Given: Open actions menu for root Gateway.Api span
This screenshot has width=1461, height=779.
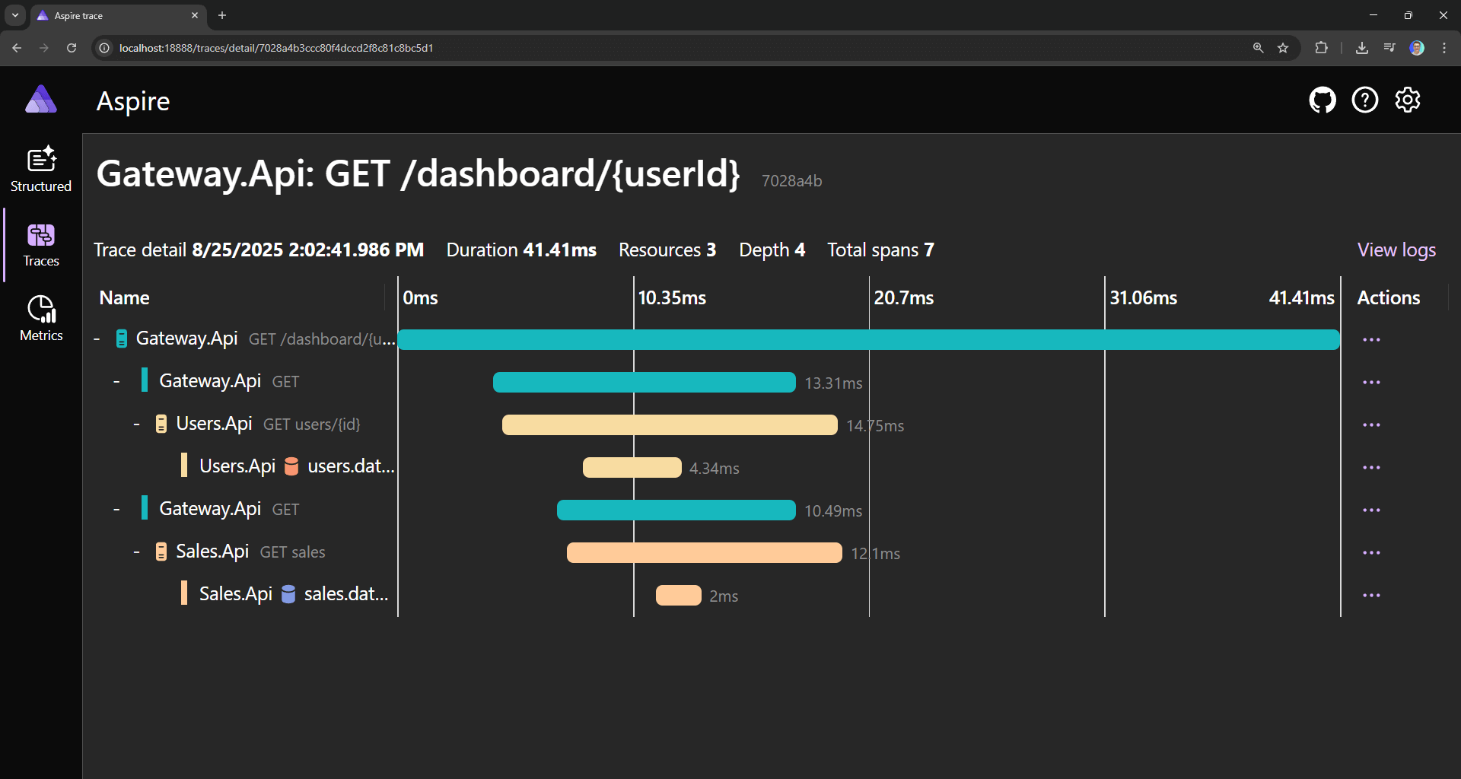Looking at the screenshot, I should [1371, 340].
